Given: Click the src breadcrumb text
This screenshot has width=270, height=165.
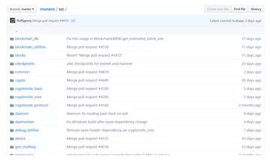Looking at the screenshot, I should tap(61, 9).
